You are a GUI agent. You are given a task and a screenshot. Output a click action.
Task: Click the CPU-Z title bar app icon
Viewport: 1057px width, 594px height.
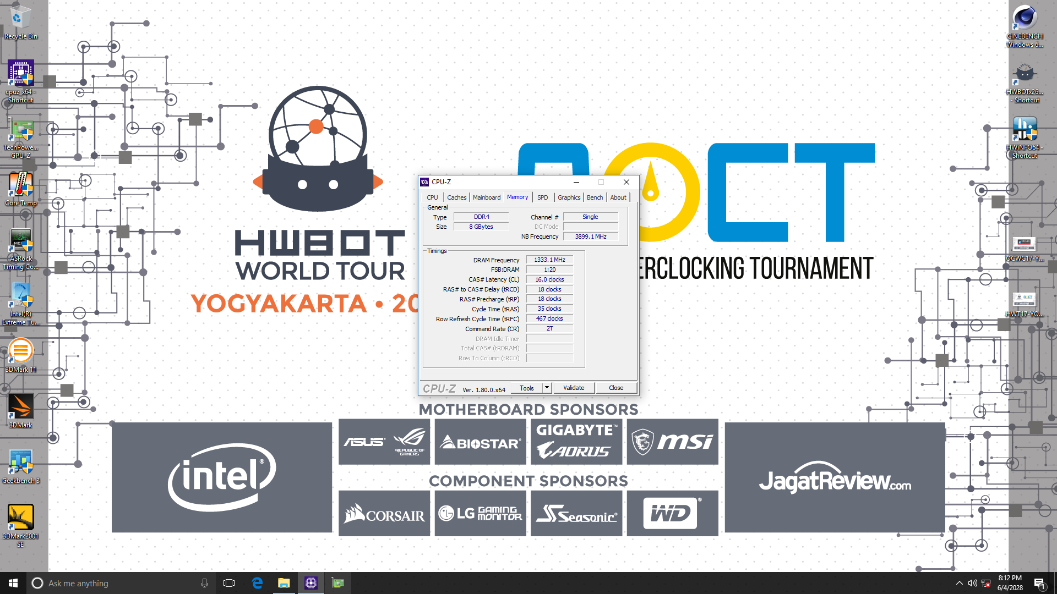(x=424, y=182)
